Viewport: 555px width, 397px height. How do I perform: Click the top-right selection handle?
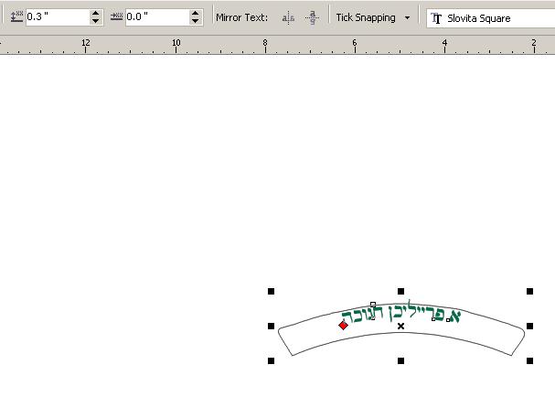click(530, 291)
